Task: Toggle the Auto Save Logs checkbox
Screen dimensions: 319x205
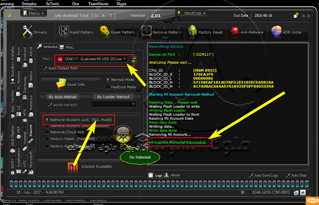Action: click(251, 175)
